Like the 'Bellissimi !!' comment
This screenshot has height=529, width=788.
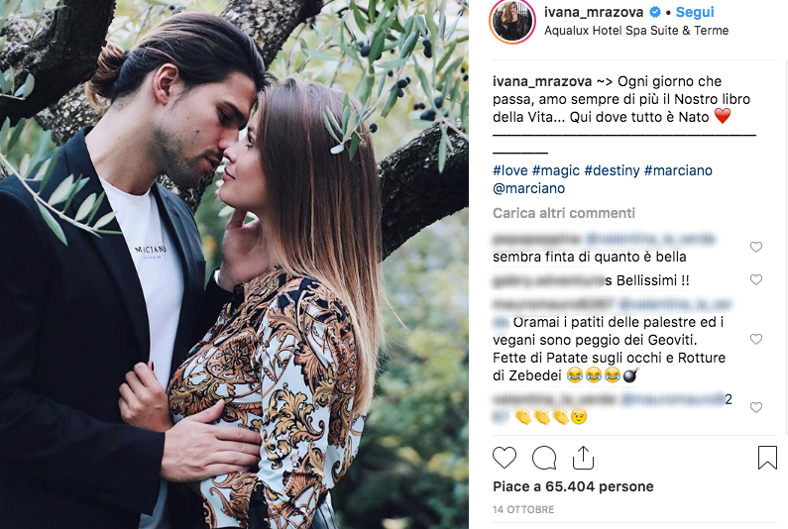pos(756,279)
